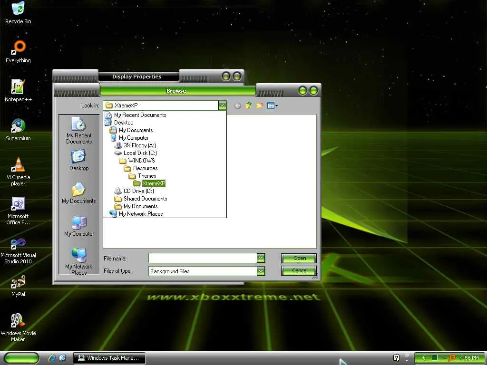487x365 pixels.
Task: Click the Cancel button in Browse
Action: (x=299, y=270)
